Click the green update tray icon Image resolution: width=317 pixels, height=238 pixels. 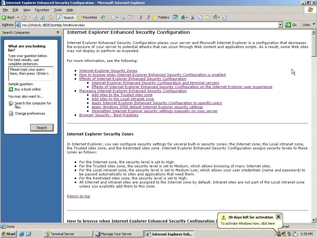289,234
